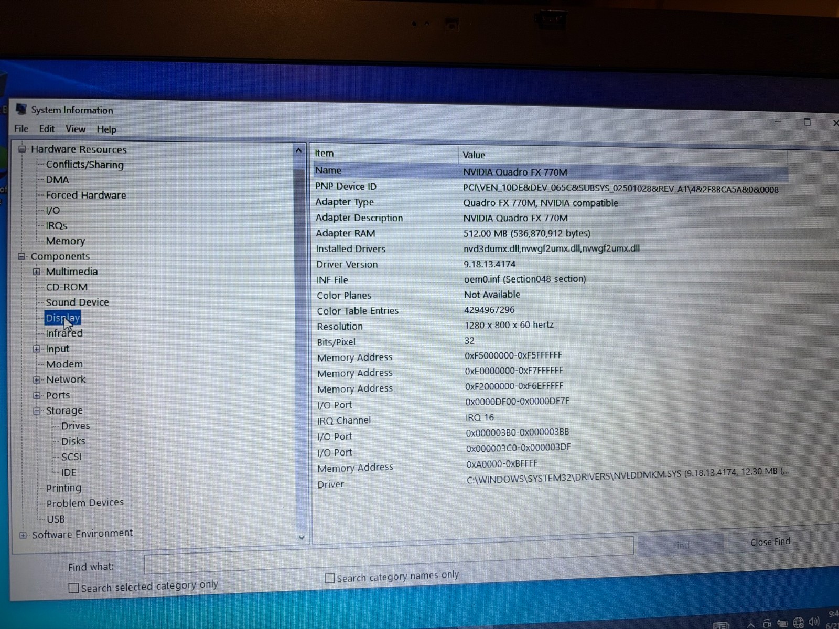The image size is (839, 629).
Task: Select SCSI under Storage
Action: [x=71, y=457]
